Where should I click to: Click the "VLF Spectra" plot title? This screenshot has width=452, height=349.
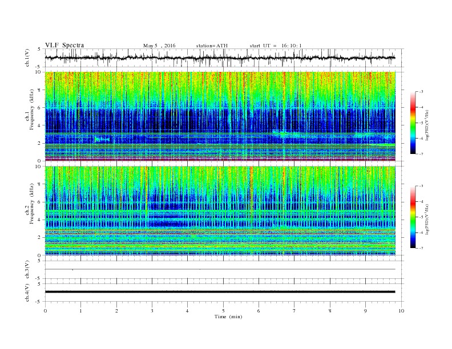(64, 45)
